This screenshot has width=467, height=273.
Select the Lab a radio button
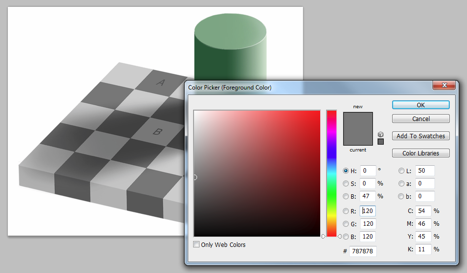click(x=401, y=183)
